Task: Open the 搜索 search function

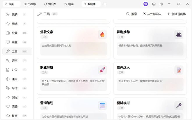Action: tap(131, 14)
